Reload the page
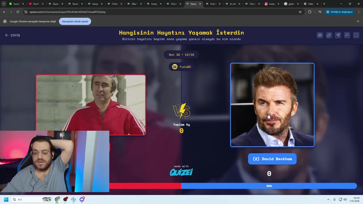This screenshot has height=204, width=363. pyautogui.click(x=18, y=12)
